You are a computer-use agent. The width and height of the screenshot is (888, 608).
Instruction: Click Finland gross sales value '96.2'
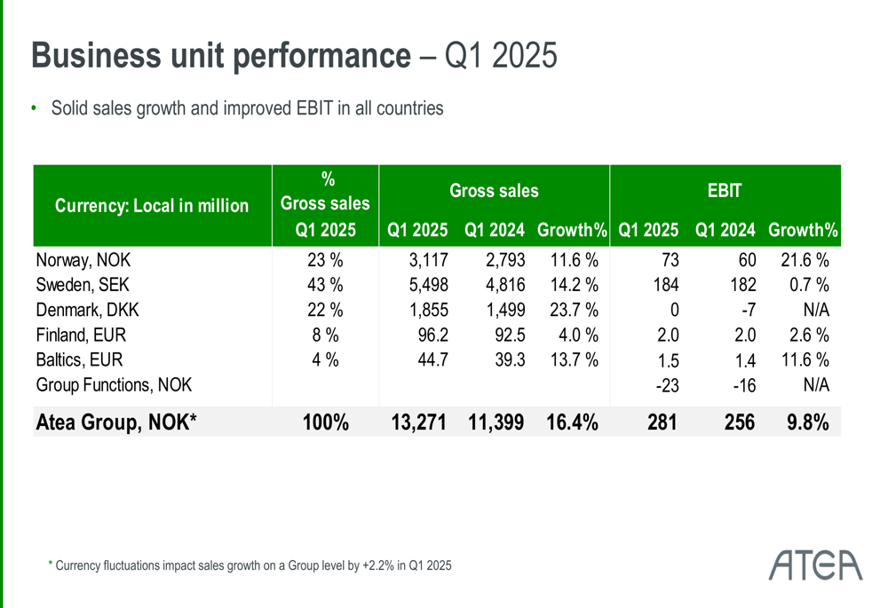pyautogui.click(x=433, y=335)
